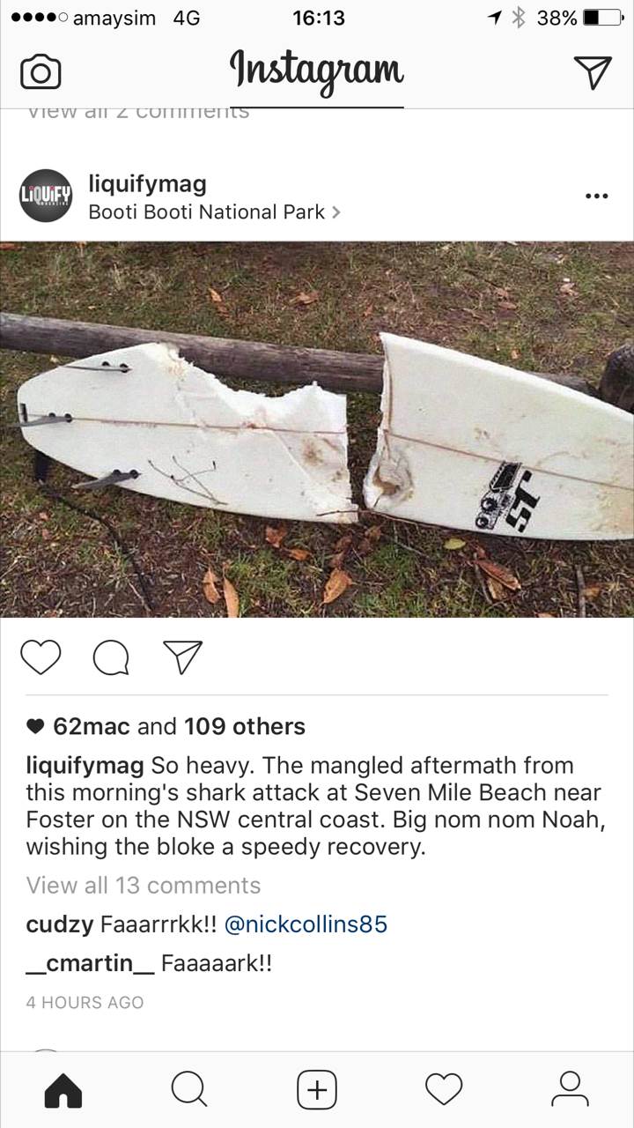This screenshot has width=634, height=1128.
Task: Open post options three-dots menu
Action: [x=596, y=196]
